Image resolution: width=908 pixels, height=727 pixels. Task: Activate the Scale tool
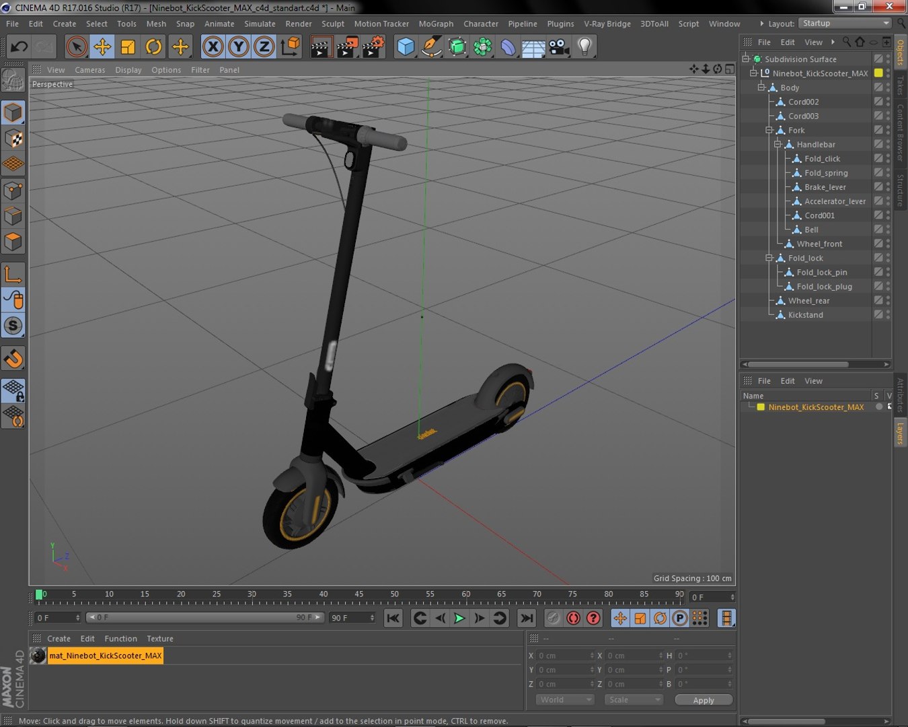click(128, 46)
